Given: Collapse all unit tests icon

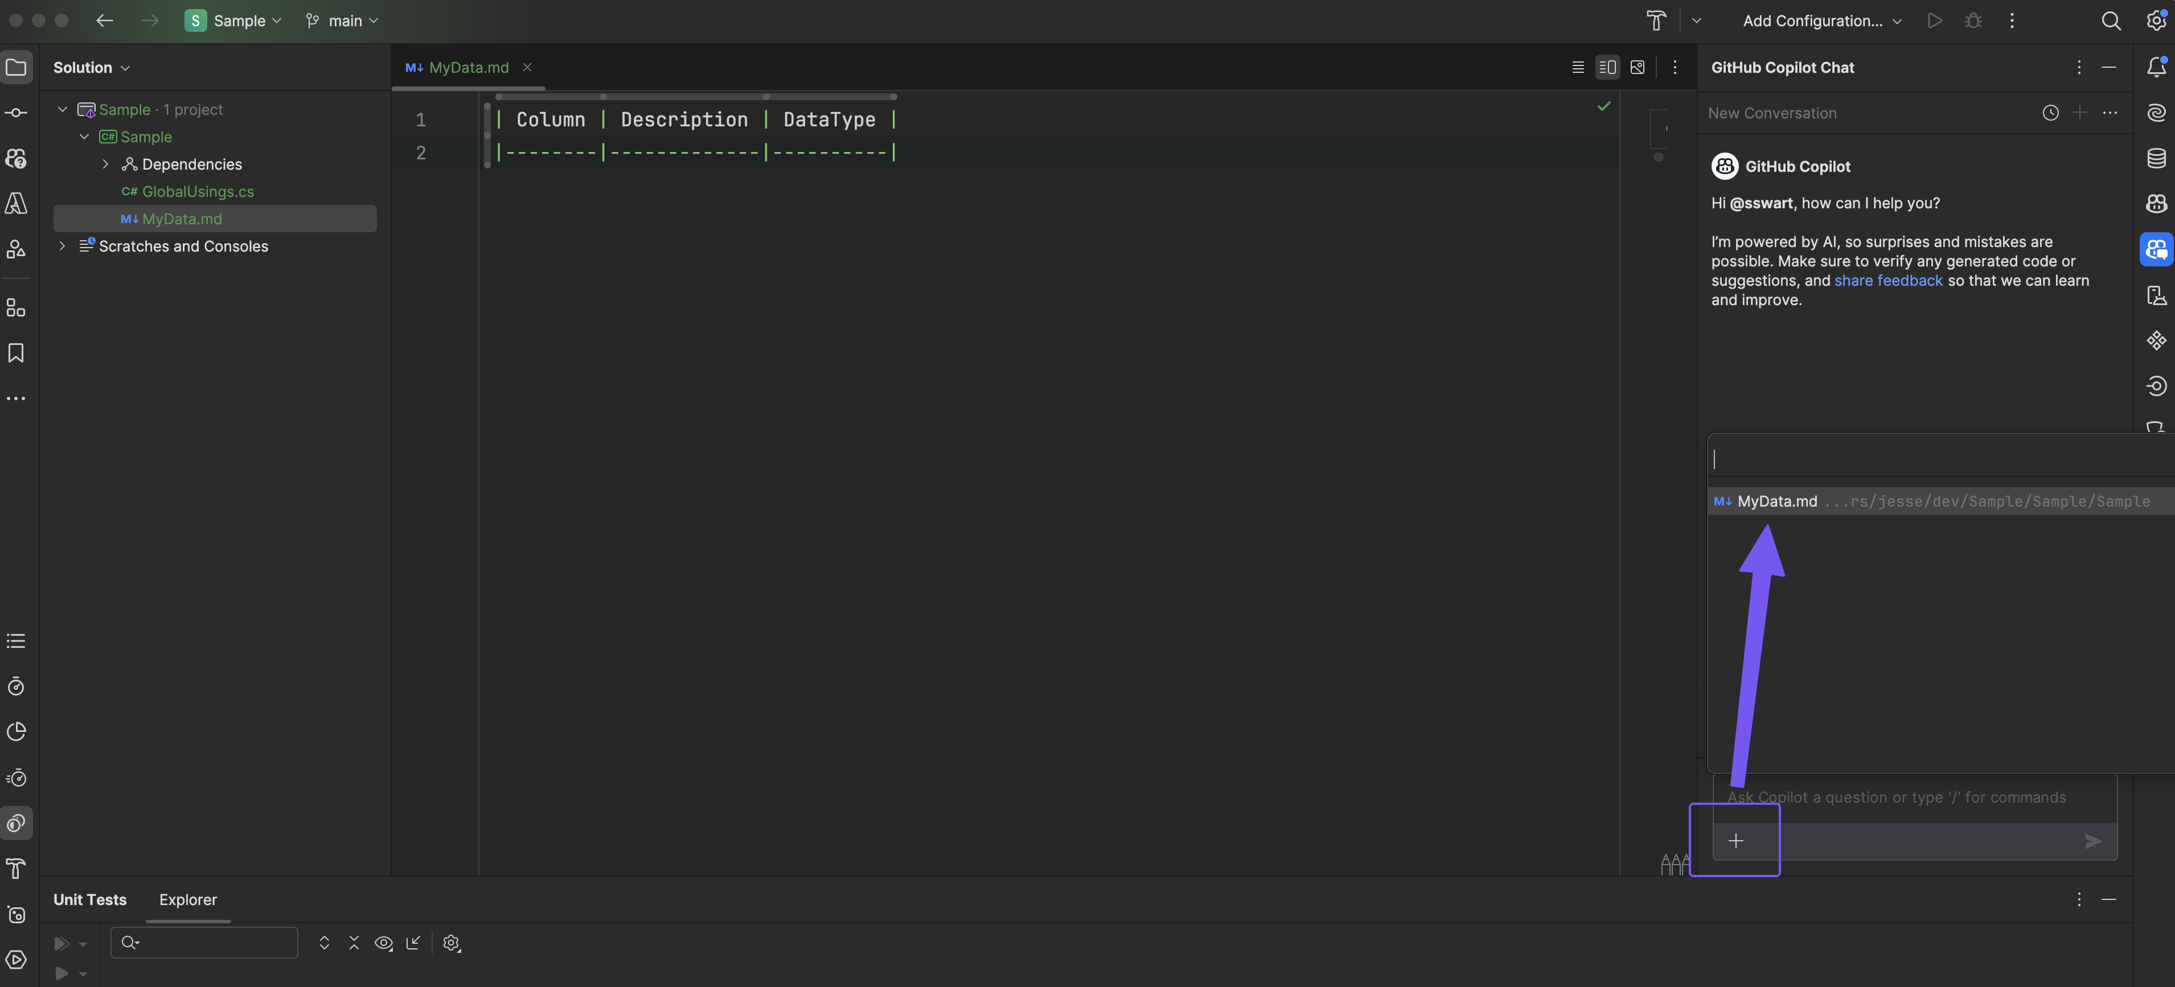Looking at the screenshot, I should coord(354,943).
